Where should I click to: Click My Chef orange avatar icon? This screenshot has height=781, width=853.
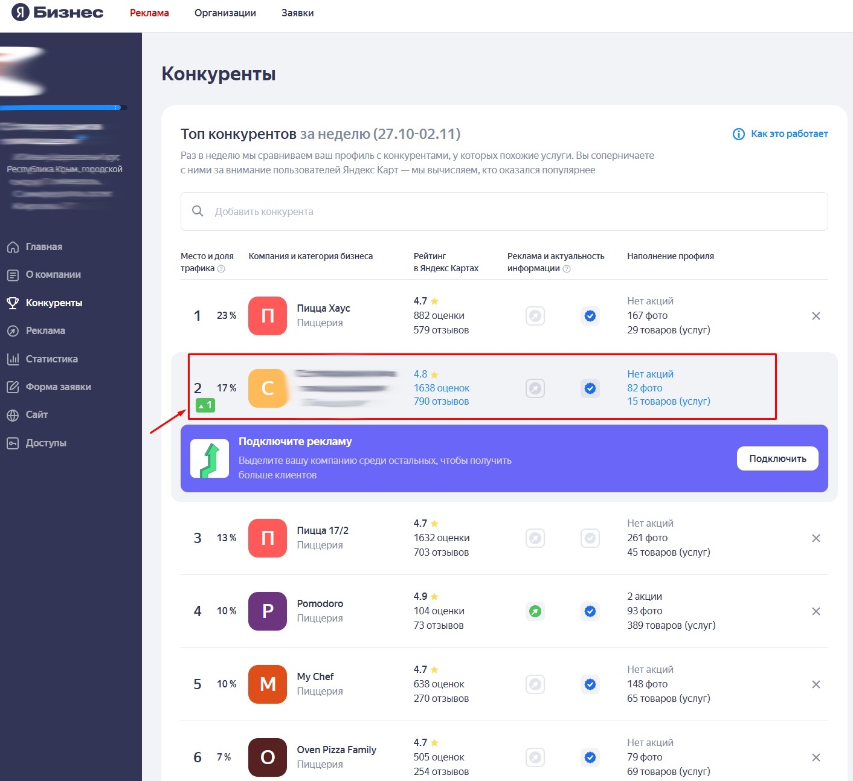pyautogui.click(x=268, y=684)
